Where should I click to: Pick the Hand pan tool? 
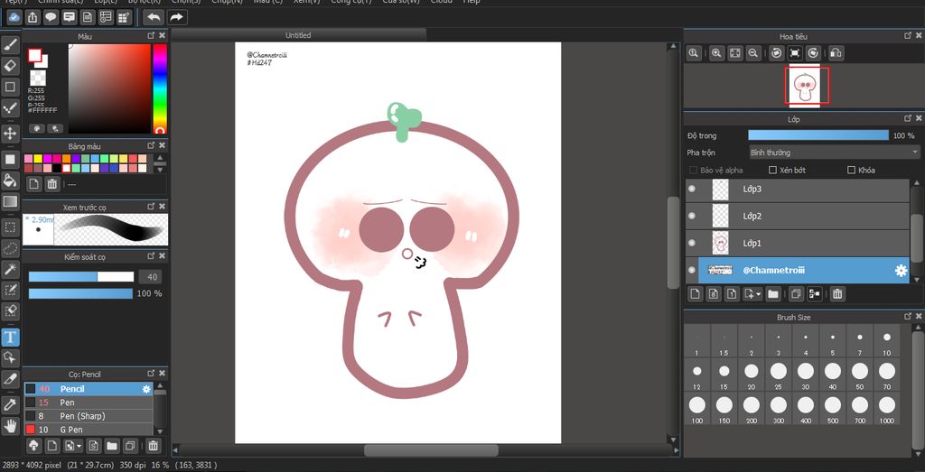11,425
